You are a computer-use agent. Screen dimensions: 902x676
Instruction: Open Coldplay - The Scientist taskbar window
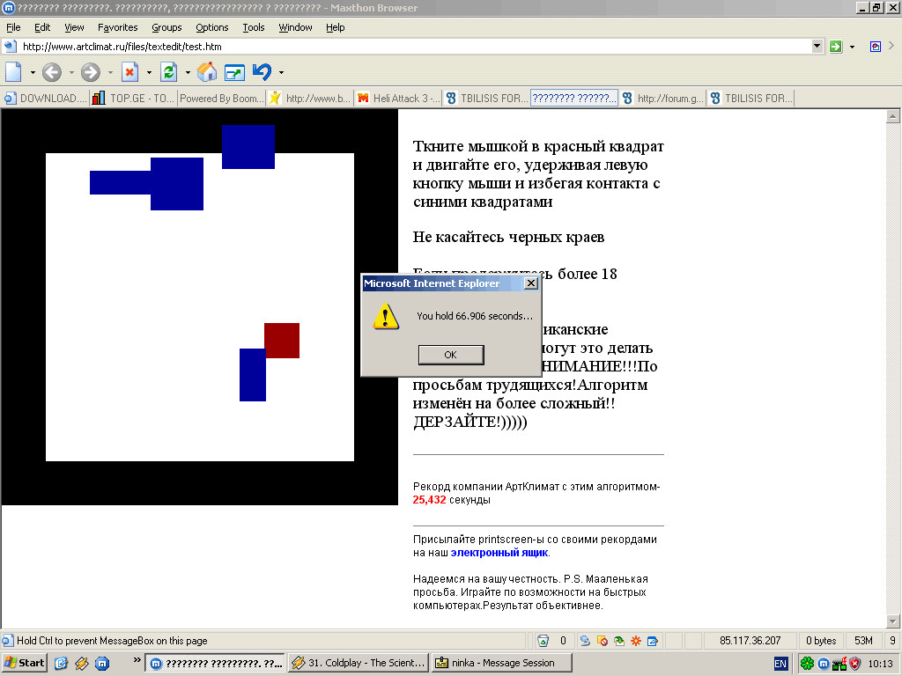[359, 663]
